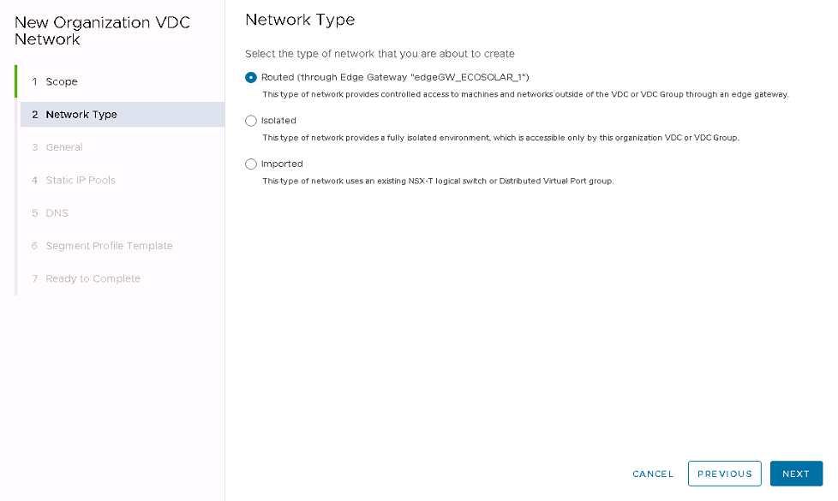Click the Routed through Edge Gateway label
Image resolution: width=838 pixels, height=501 pixels.
point(395,77)
